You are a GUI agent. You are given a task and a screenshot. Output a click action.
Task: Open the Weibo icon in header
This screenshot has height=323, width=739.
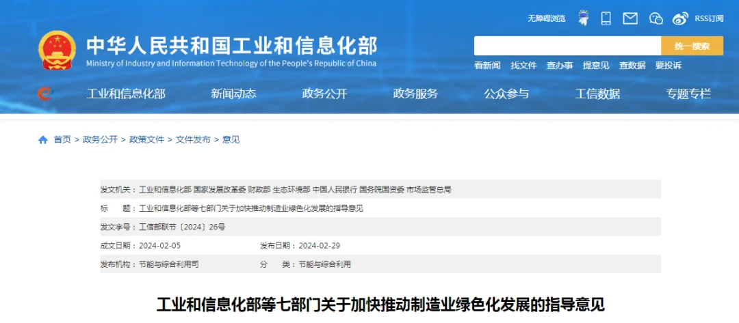tap(680, 18)
